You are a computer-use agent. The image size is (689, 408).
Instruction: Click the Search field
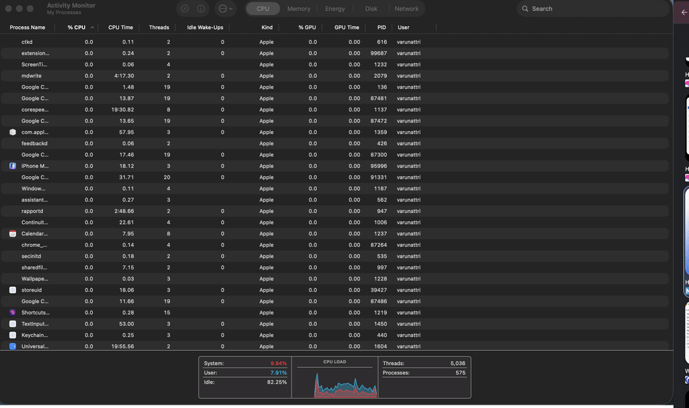click(x=593, y=9)
